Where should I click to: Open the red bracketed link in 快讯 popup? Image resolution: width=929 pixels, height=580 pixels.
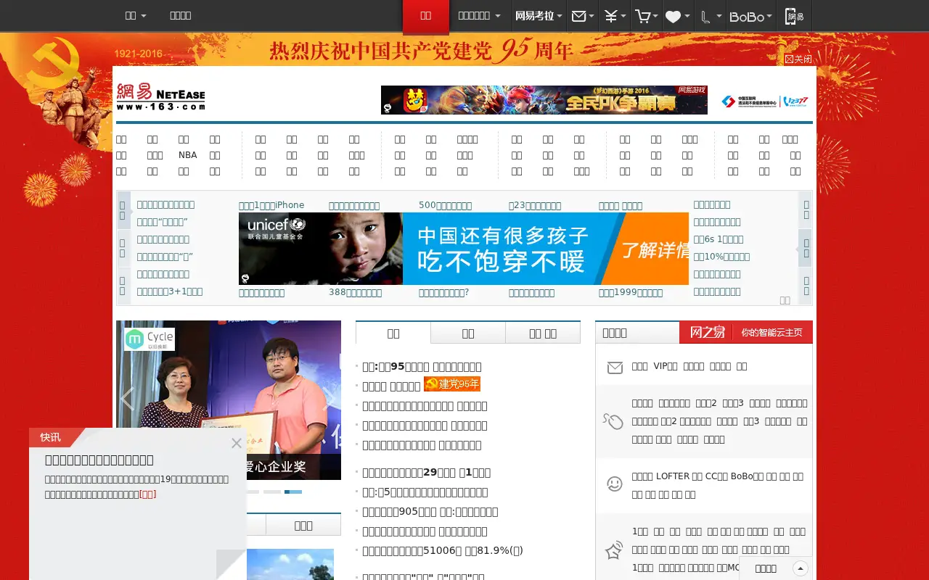[147, 494]
